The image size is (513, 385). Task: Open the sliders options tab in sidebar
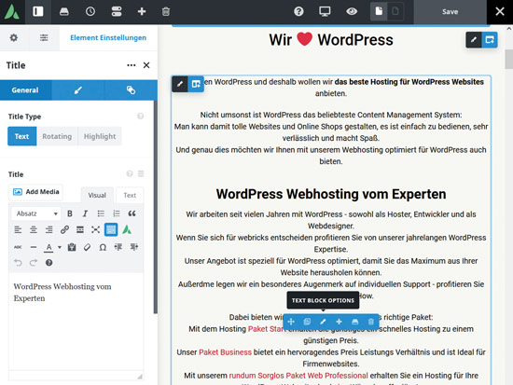44,37
